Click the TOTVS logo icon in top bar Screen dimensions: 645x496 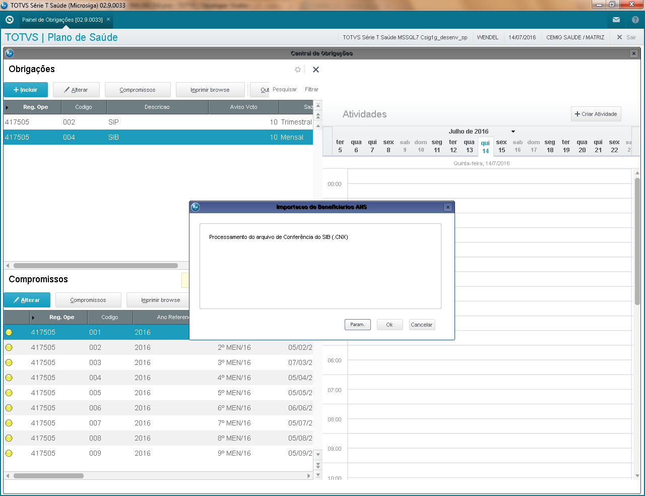pyautogui.click(x=10, y=20)
